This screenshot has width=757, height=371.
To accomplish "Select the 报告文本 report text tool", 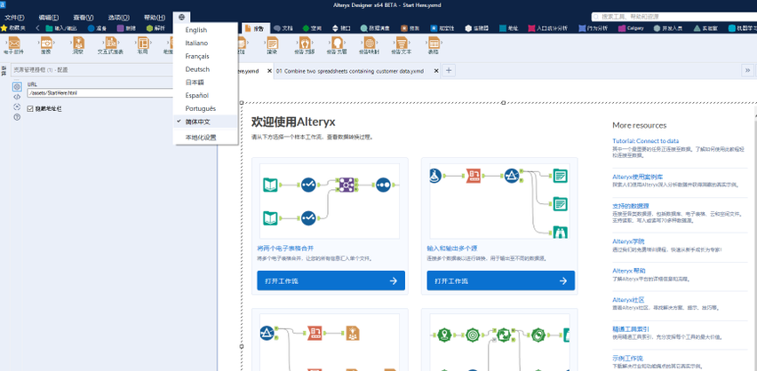I will [401, 43].
